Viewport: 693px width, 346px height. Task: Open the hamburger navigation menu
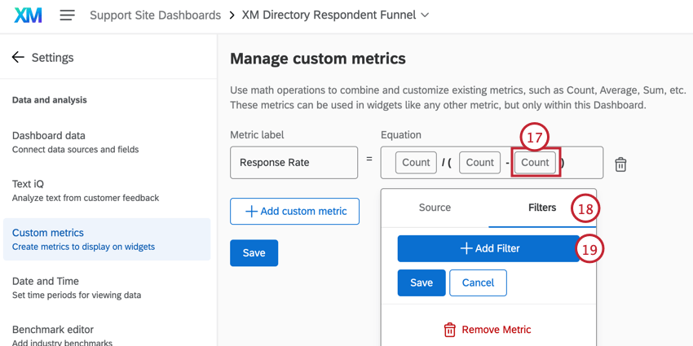[68, 15]
